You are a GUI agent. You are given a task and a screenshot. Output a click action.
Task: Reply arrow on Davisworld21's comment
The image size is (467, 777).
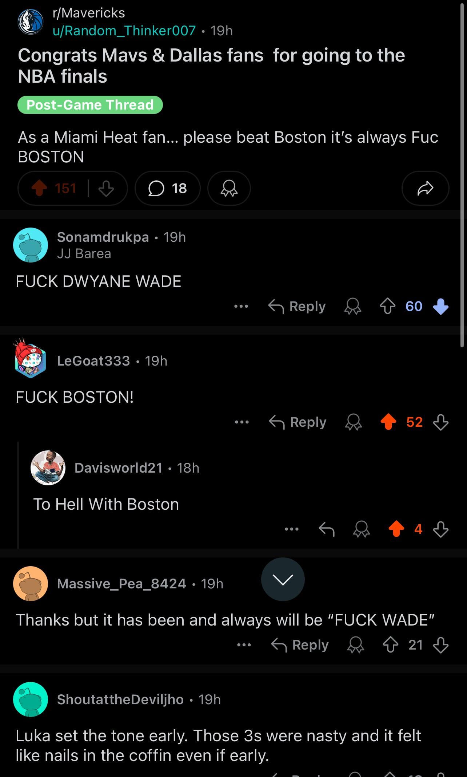[x=326, y=529]
